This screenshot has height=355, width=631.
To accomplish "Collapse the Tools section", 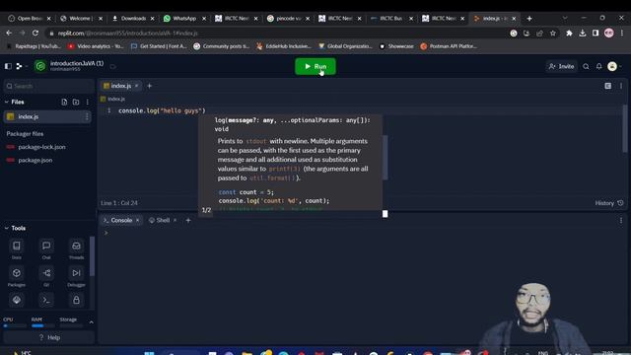I will pos(7,228).
